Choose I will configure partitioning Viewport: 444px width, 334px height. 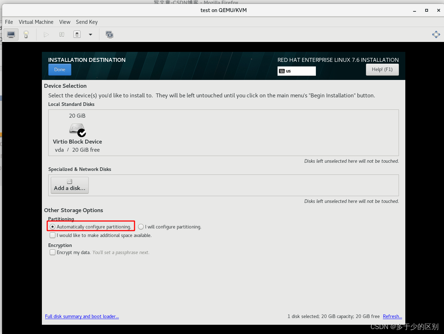point(170,227)
